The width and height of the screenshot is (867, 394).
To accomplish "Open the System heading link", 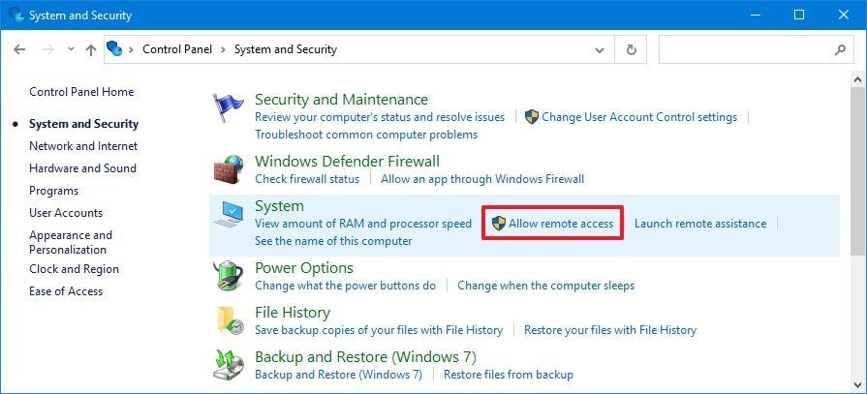I will [279, 206].
